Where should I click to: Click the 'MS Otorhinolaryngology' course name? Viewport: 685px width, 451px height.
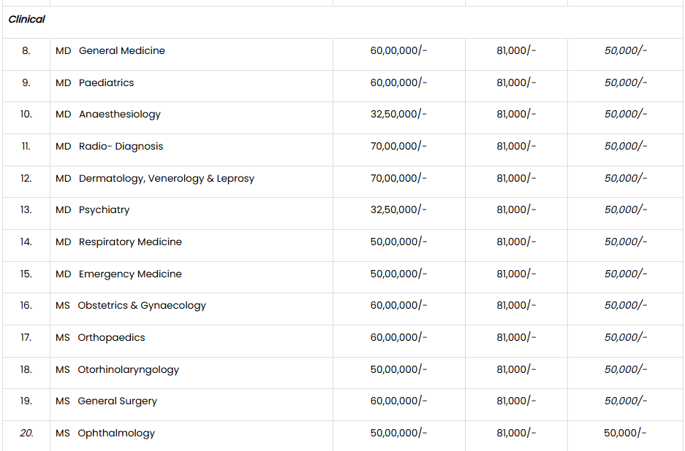(x=118, y=370)
